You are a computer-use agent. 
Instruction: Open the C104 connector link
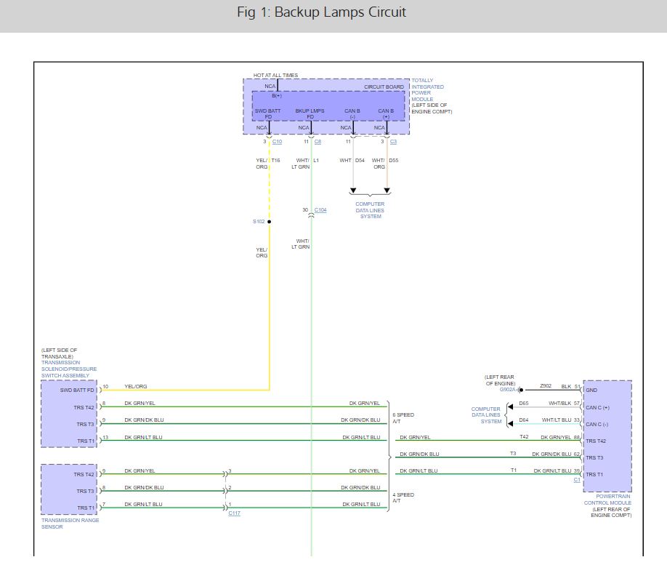[x=320, y=210]
